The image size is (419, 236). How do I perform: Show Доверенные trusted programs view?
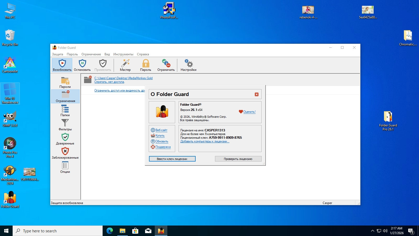coord(65,139)
